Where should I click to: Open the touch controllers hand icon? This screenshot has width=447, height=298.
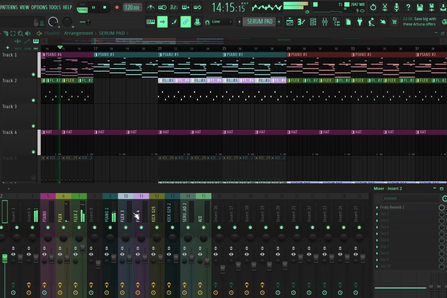tap(383, 22)
